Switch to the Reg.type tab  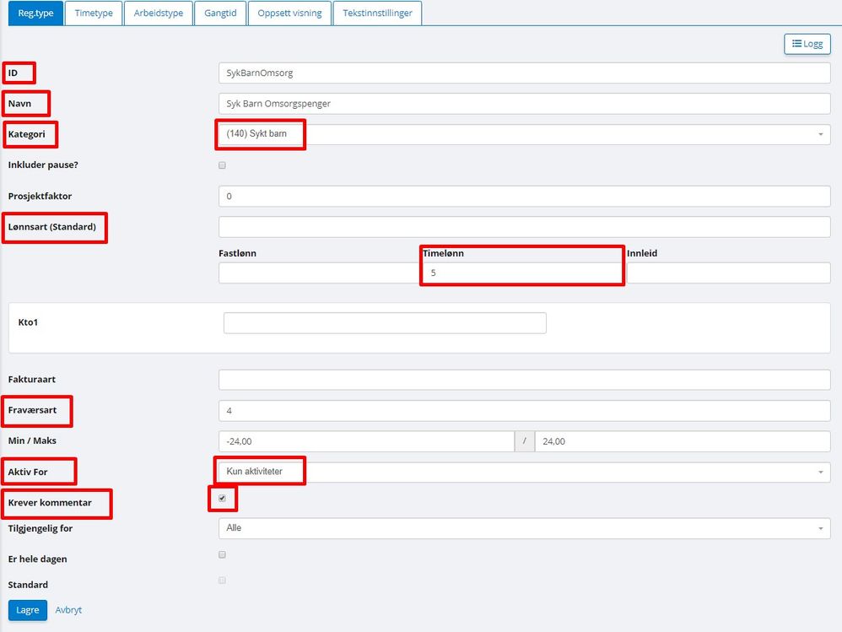(36, 13)
